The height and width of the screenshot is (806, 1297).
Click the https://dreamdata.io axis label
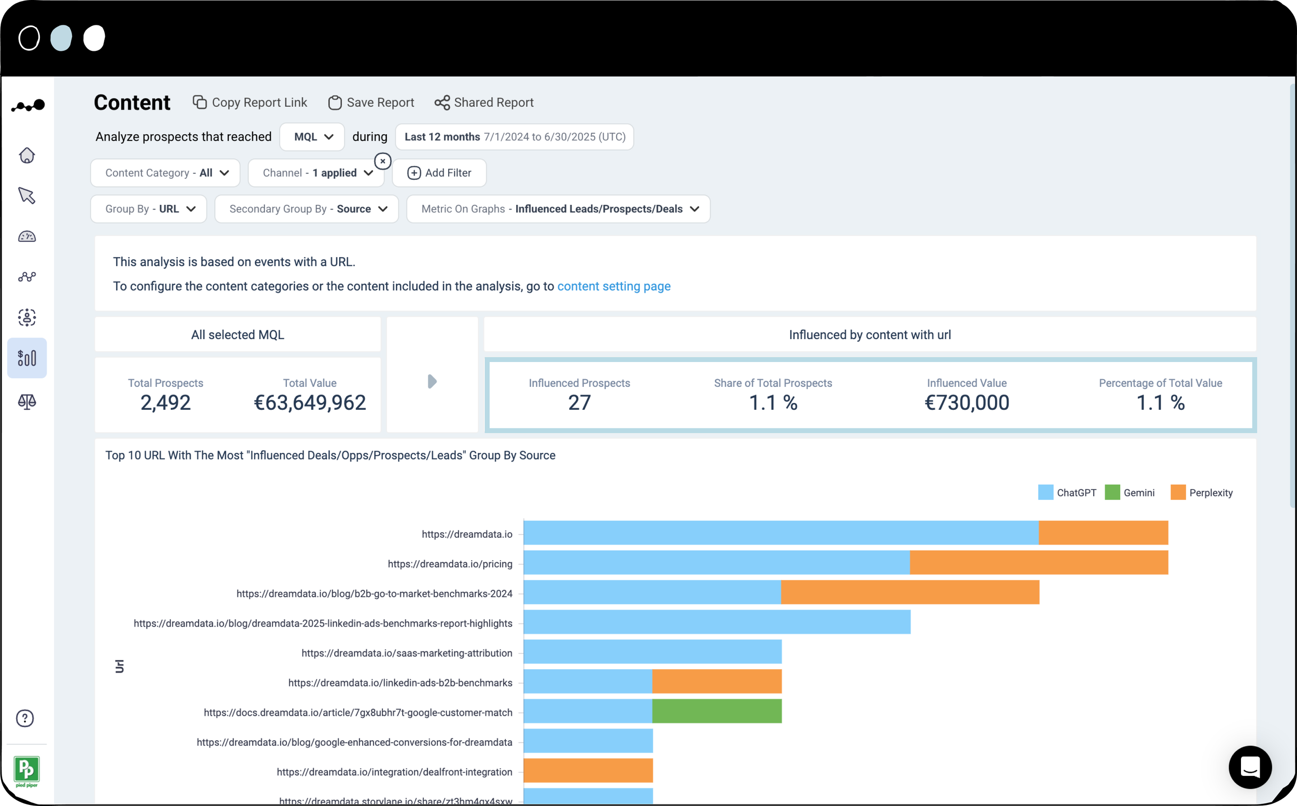pos(467,534)
